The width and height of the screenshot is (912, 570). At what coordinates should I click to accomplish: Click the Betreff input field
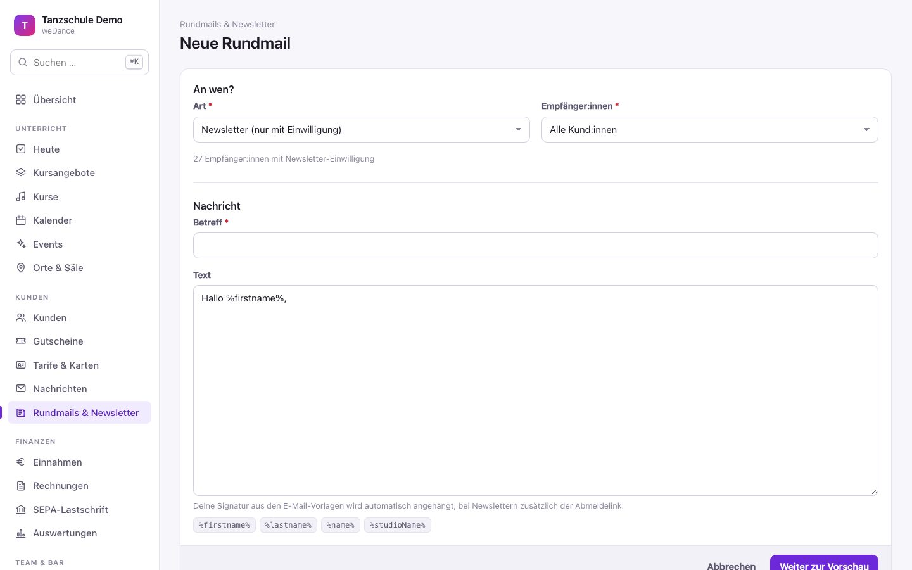click(536, 245)
